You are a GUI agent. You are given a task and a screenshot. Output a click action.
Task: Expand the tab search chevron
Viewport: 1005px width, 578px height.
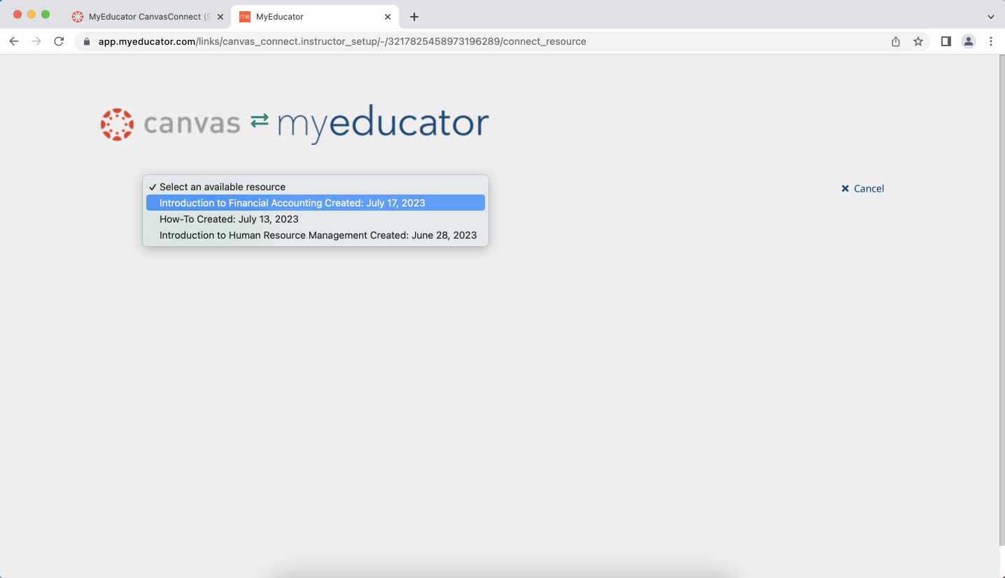point(991,17)
